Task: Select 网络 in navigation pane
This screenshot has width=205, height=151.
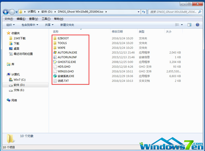Action: 14,100
